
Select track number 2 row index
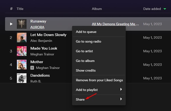[11, 38]
